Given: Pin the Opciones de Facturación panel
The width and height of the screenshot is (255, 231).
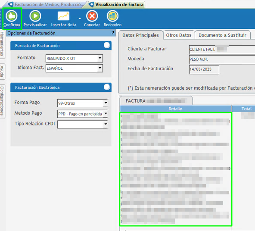Looking at the screenshot, I should click(x=113, y=33).
